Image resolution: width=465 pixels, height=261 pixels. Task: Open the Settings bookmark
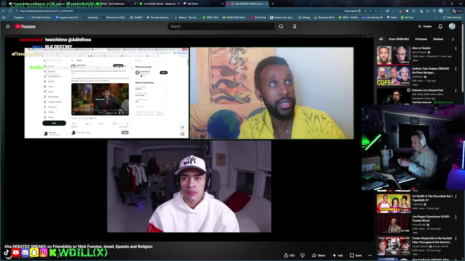pos(304,17)
